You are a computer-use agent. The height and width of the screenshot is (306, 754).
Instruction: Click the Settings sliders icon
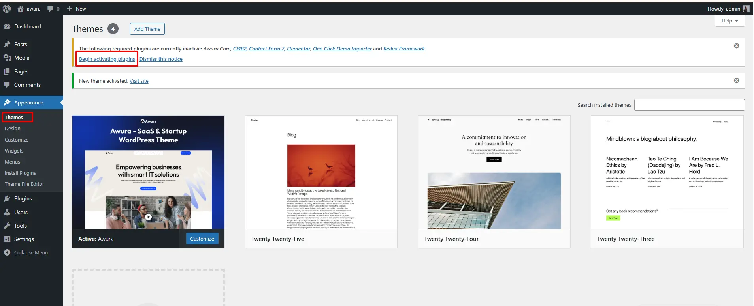7,239
